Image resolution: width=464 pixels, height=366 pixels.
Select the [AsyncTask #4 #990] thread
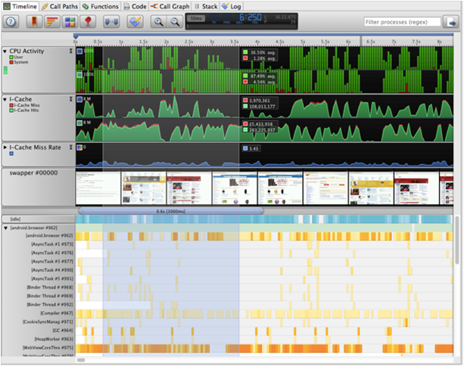pyautogui.click(x=52, y=270)
